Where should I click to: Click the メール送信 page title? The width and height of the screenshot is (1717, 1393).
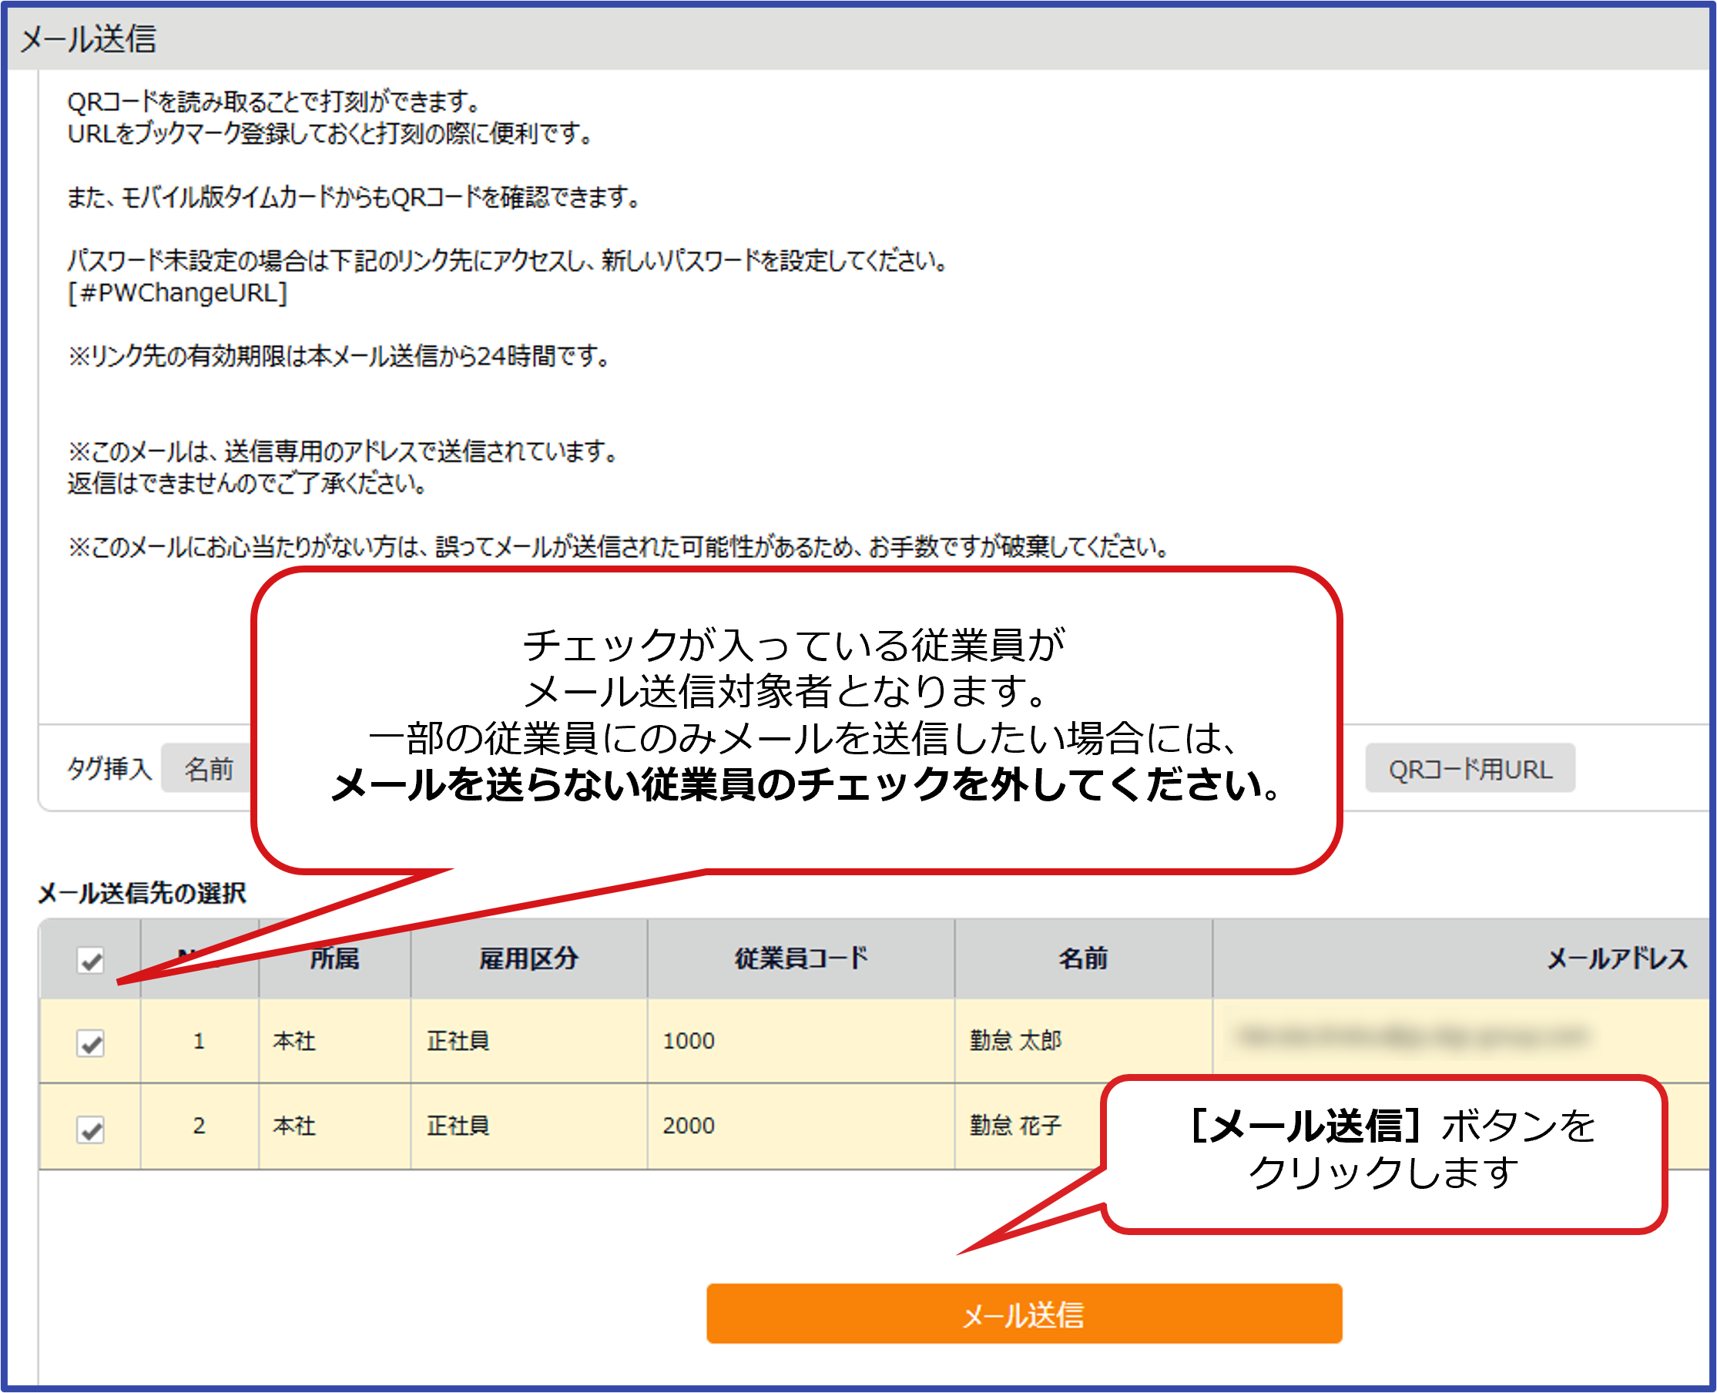tap(89, 39)
